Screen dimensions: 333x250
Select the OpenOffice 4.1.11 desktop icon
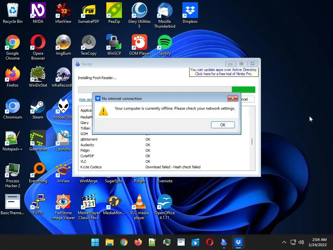(165, 207)
